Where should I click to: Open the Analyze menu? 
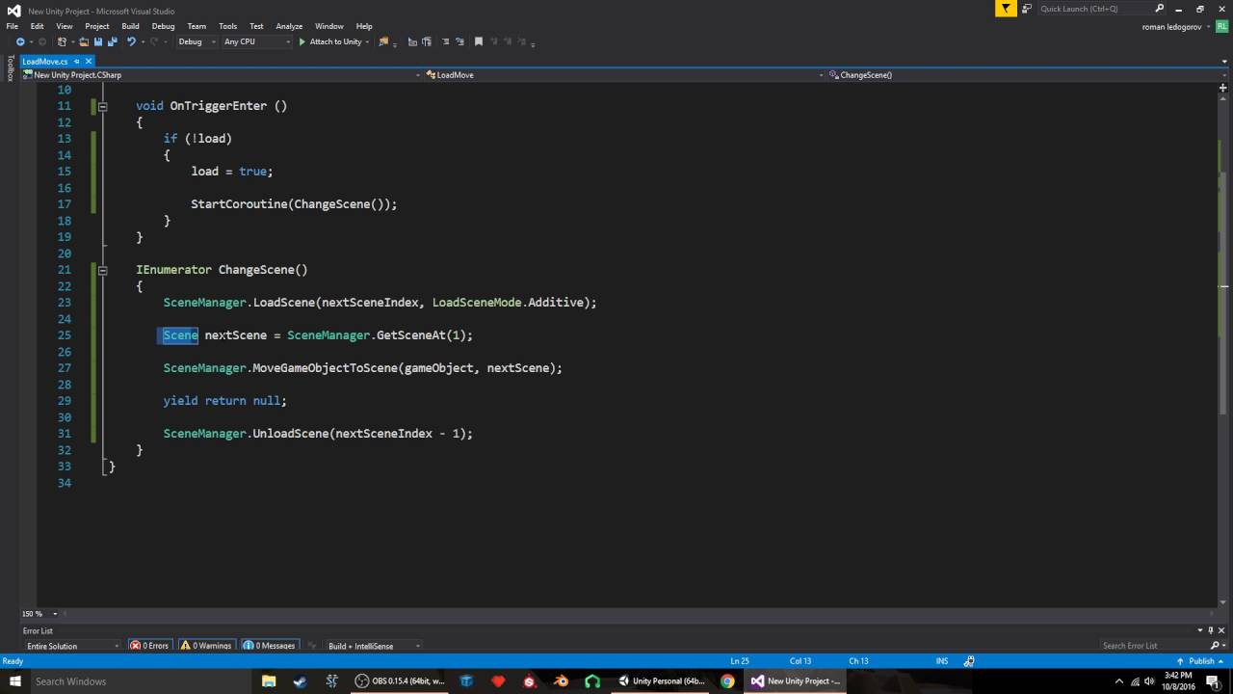click(289, 26)
